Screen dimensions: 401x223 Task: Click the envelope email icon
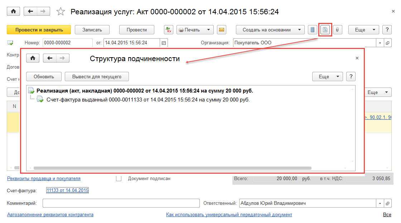(x=222, y=30)
